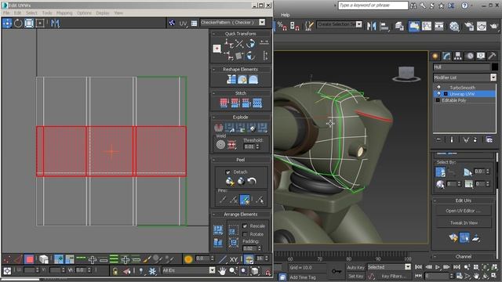Open the CheckerPattern texture dropdown
502x282 pixels.
pyautogui.click(x=262, y=23)
